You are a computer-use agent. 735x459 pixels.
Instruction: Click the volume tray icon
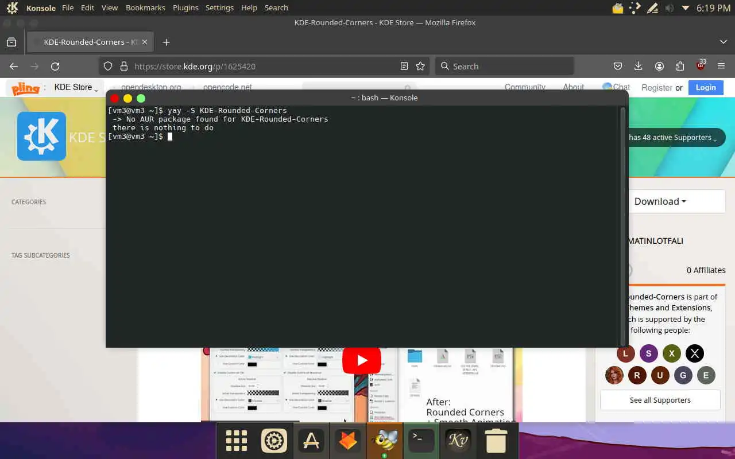(x=669, y=8)
